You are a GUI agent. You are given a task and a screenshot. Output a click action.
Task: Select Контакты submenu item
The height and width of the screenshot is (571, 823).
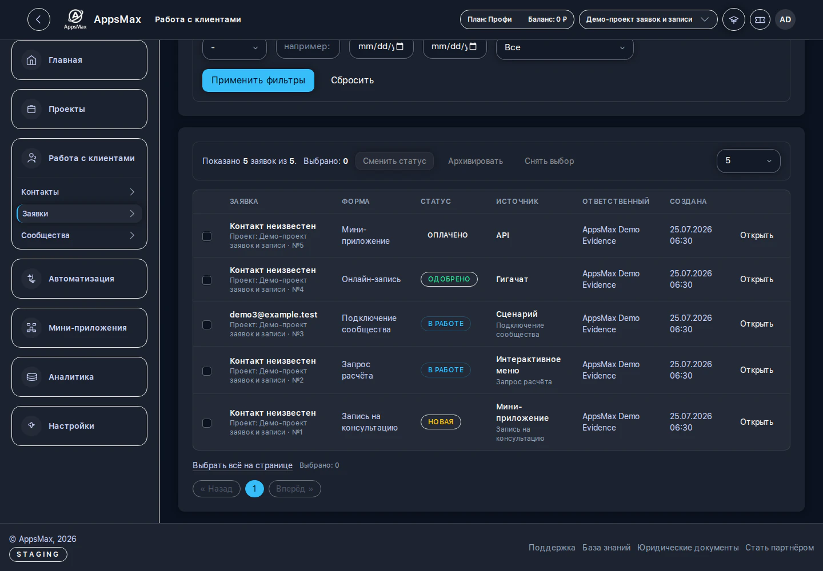[79, 192]
